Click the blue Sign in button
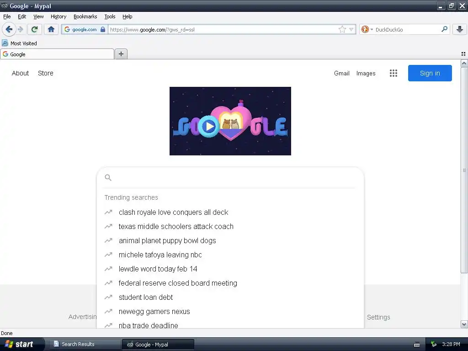This screenshot has height=351, width=468. coord(430,73)
